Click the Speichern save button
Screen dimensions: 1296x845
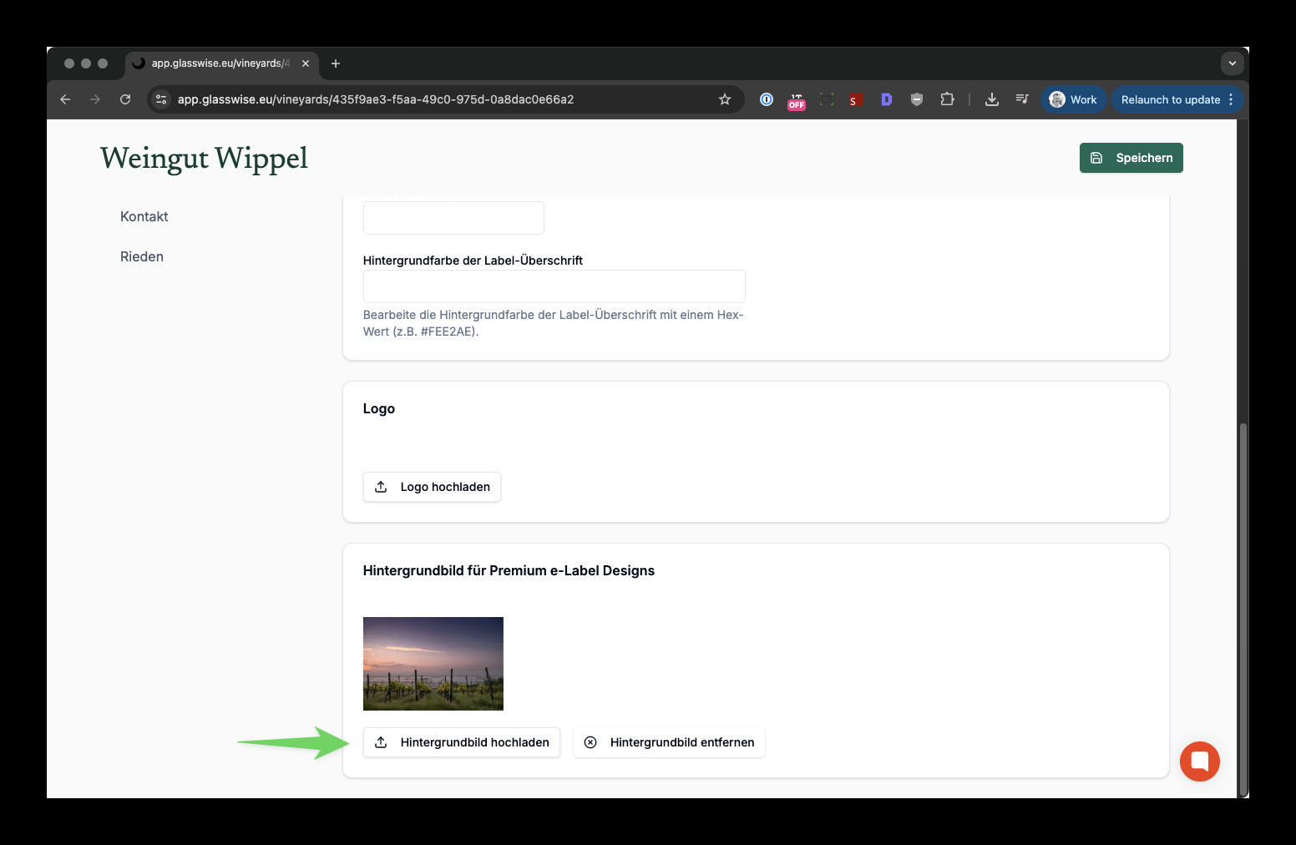1131,158
